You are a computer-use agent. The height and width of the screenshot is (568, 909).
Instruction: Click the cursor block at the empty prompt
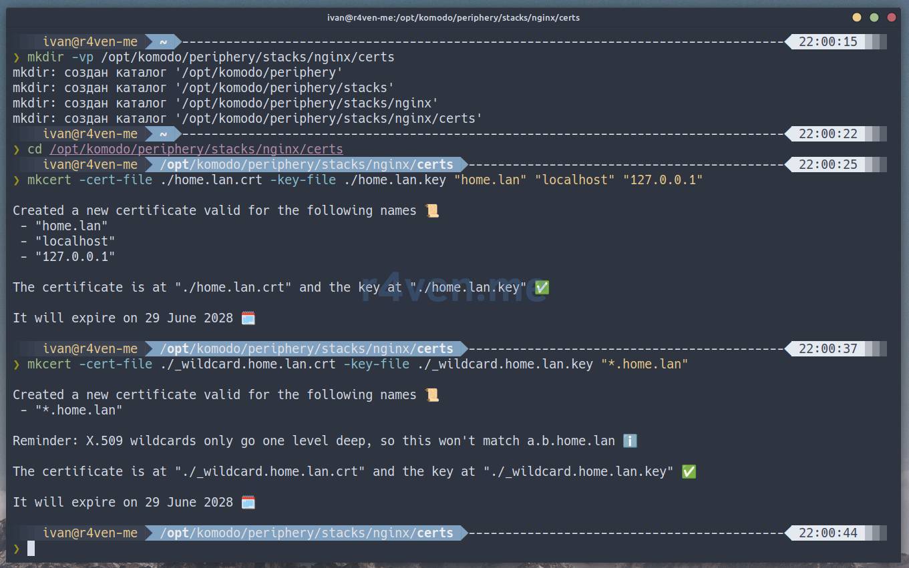point(31,549)
